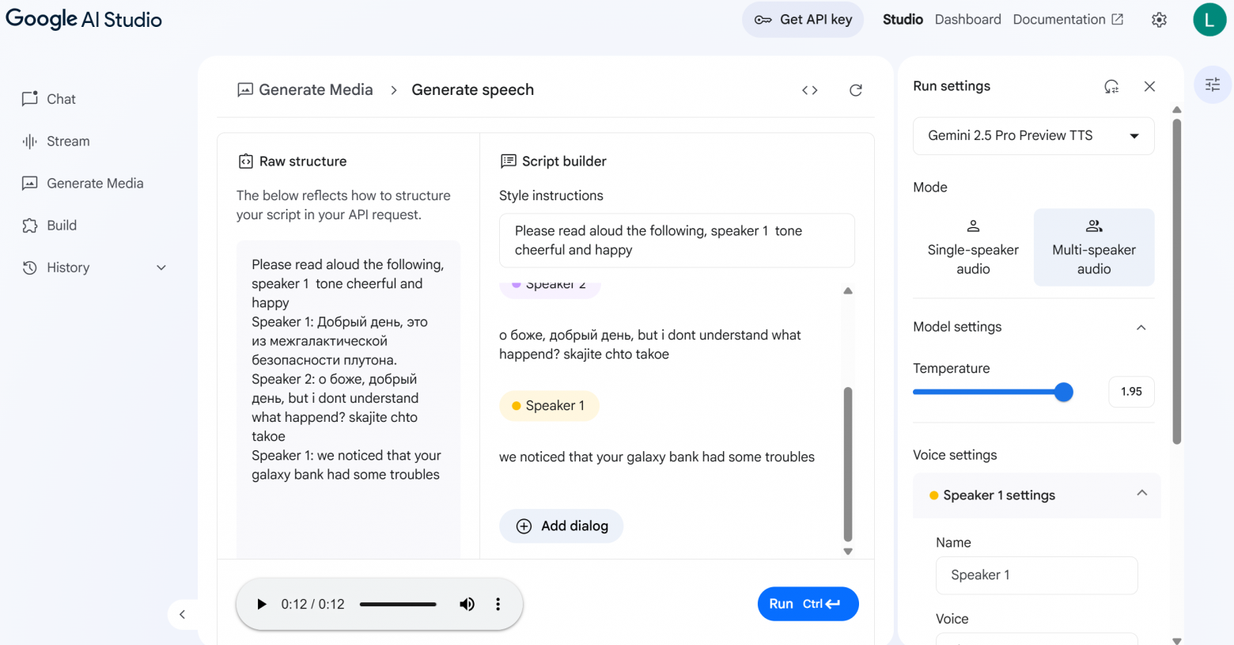Mute playback with the volume icon
Viewport: 1234px width, 645px height.
(x=467, y=604)
